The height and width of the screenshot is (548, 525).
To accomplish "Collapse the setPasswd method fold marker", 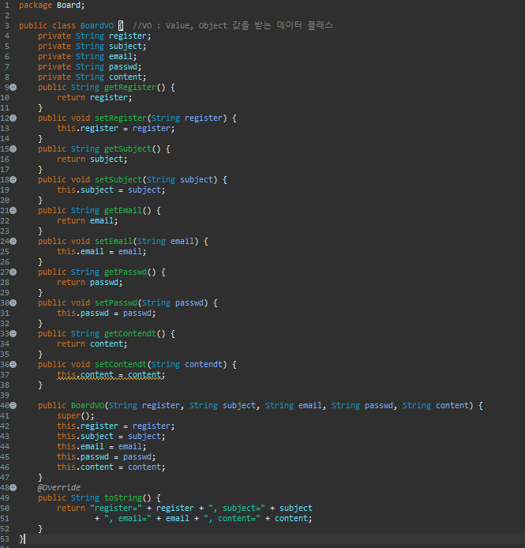I will (x=13, y=302).
